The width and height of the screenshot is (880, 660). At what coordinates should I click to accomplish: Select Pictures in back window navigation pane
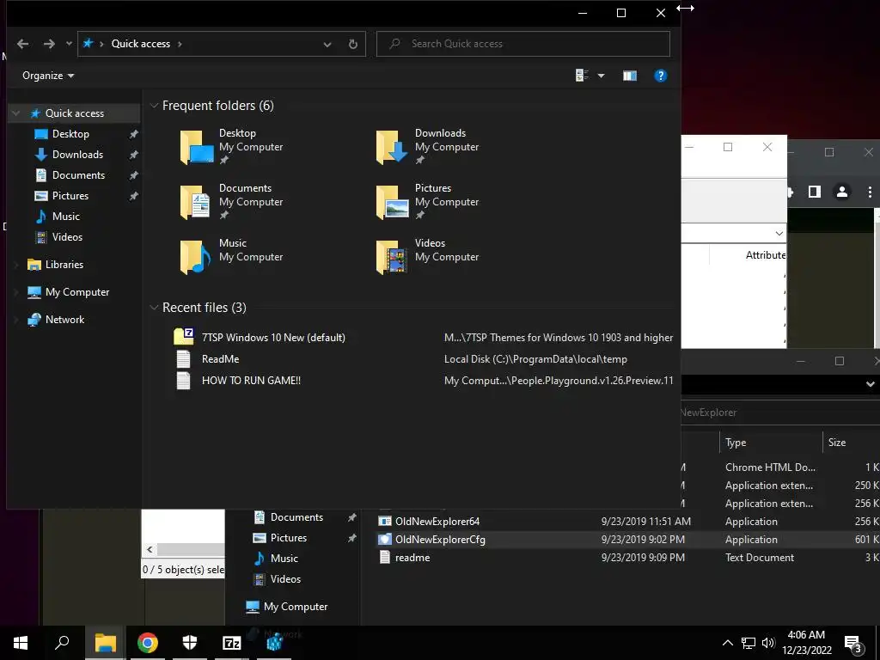coord(289,538)
